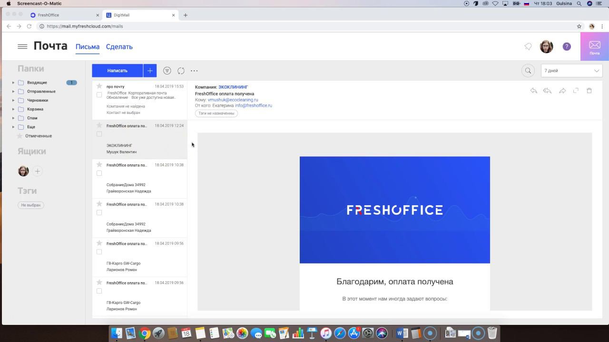The height and width of the screenshot is (342, 609).
Task: Switch to the Письма tab
Action: click(88, 47)
